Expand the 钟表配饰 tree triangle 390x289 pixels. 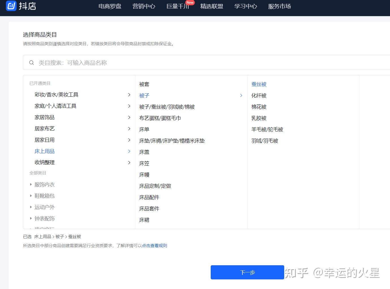(31, 218)
